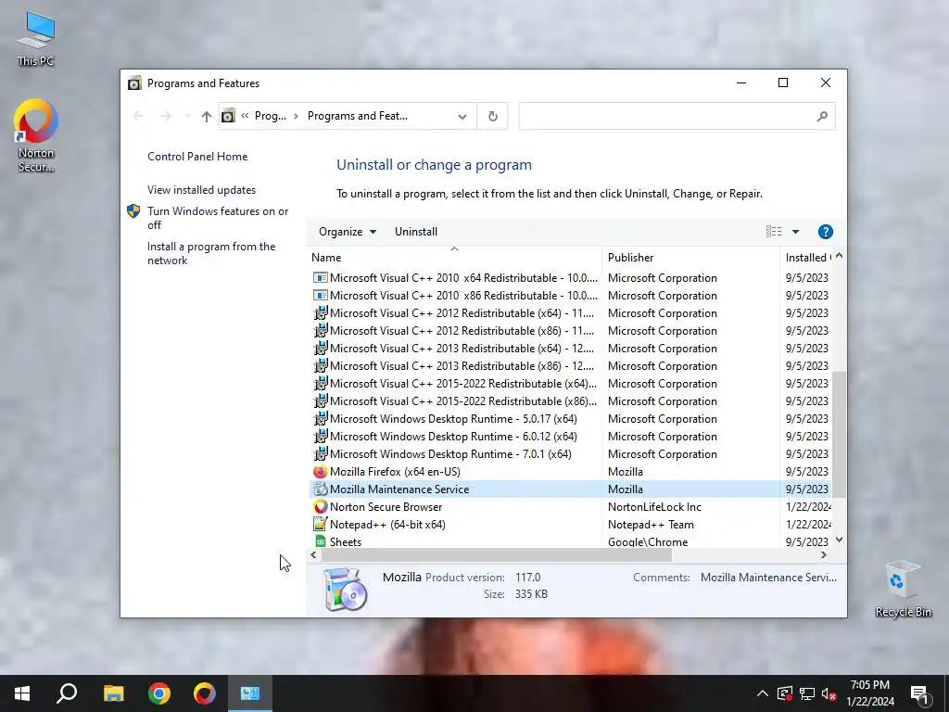Click the Sheets row icon
The image size is (949, 712).
[x=320, y=541]
